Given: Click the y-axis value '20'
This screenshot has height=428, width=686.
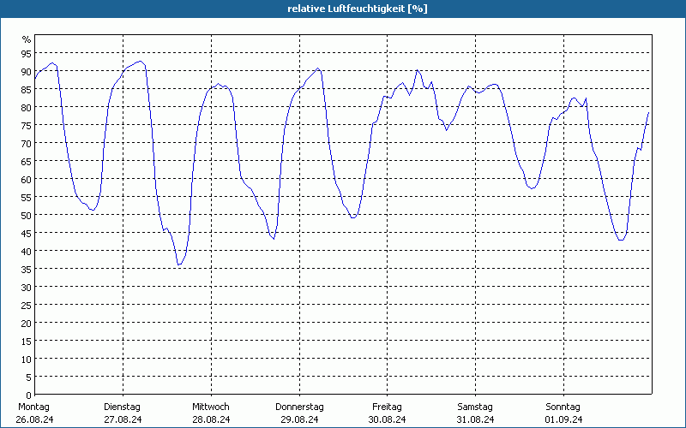Looking at the screenshot, I should click(27, 324).
